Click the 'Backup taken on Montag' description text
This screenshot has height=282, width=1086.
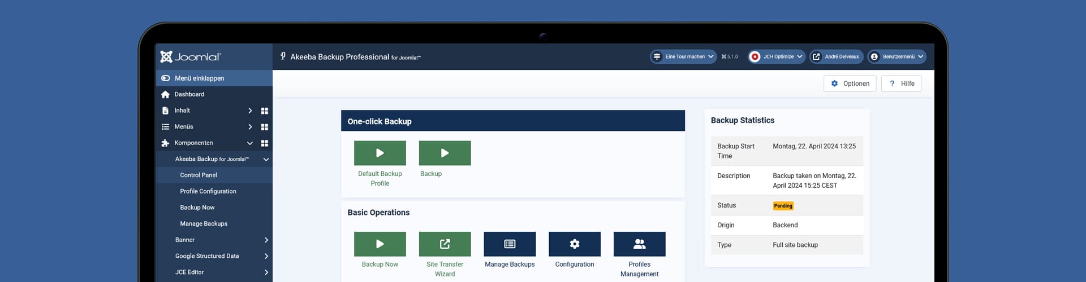click(815, 180)
